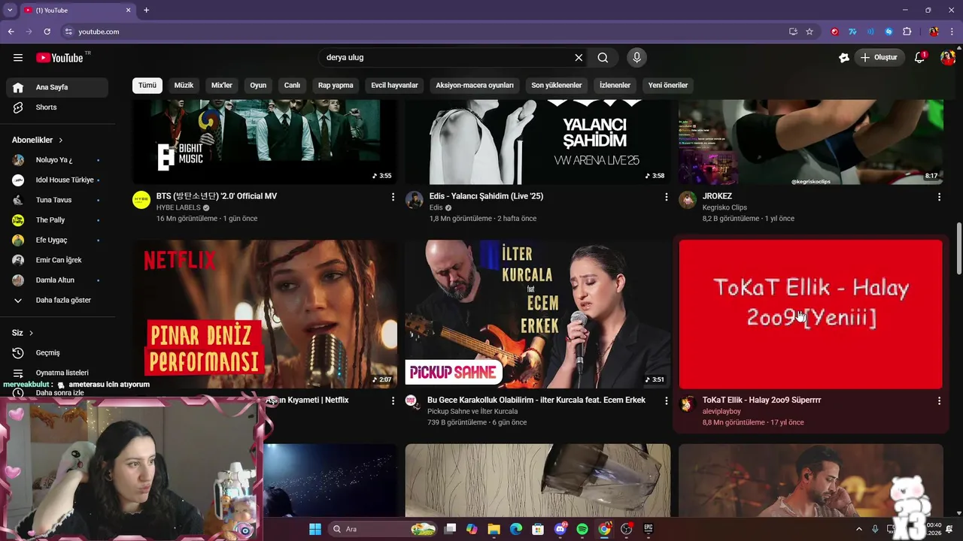
Task: Click the install-app icon in address bar
Action: pos(793,32)
